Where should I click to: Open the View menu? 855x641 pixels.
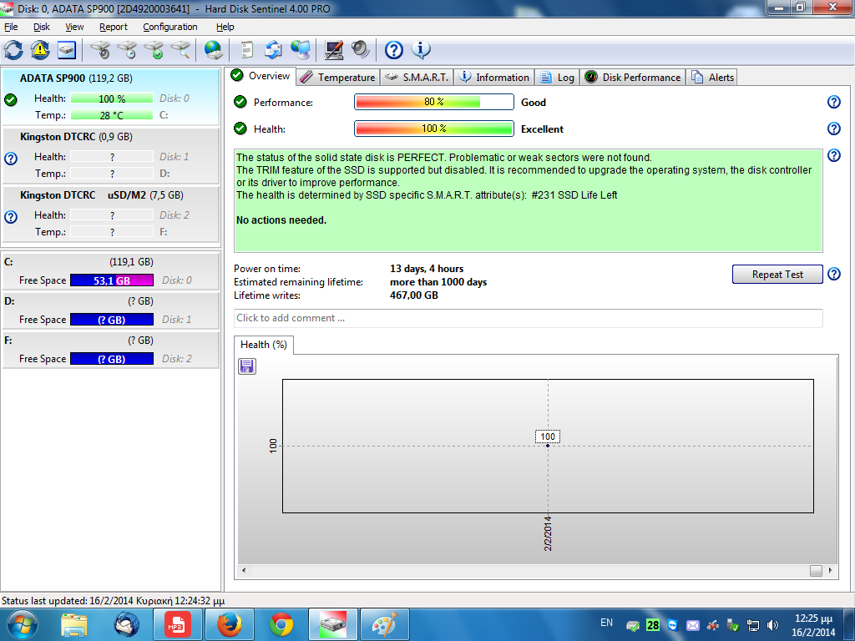(74, 27)
